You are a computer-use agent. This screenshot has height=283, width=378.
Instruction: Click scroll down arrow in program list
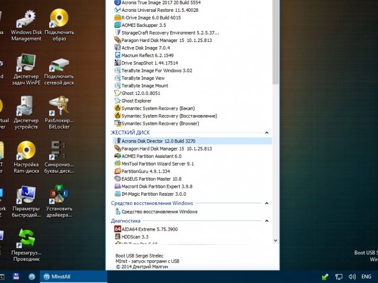(276, 241)
